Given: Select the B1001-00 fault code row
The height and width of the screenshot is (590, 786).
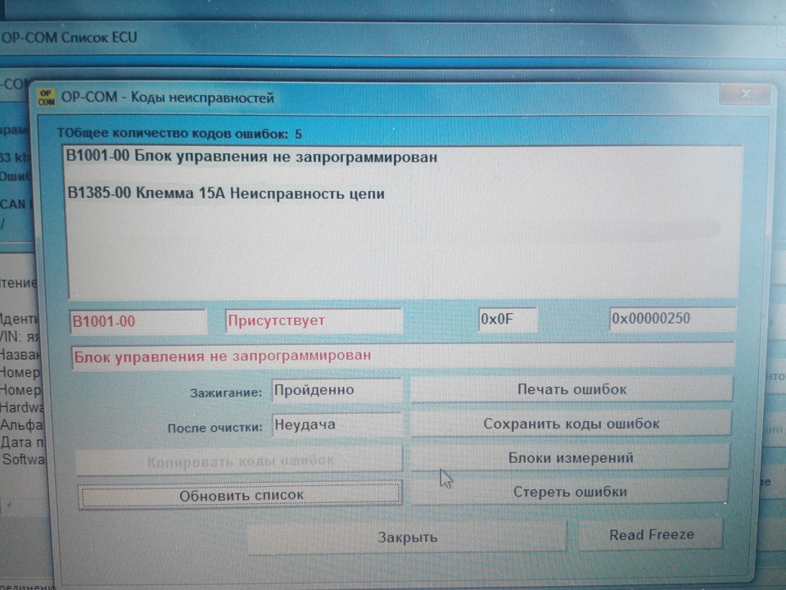Looking at the screenshot, I should (x=251, y=157).
